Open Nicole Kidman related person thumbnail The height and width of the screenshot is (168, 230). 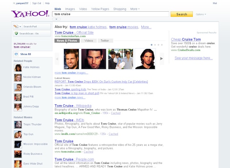click(18, 78)
